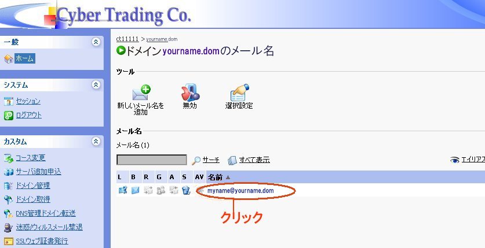Viewport: 485px width, 248px height.
Task: Click the ct11111 breadcrumb link
Action: coord(127,39)
